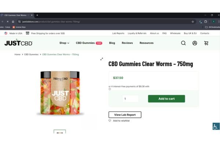Open the Lab Reports top link
Image resolution: width=220 pixels, height=146 pixels.
118,33
